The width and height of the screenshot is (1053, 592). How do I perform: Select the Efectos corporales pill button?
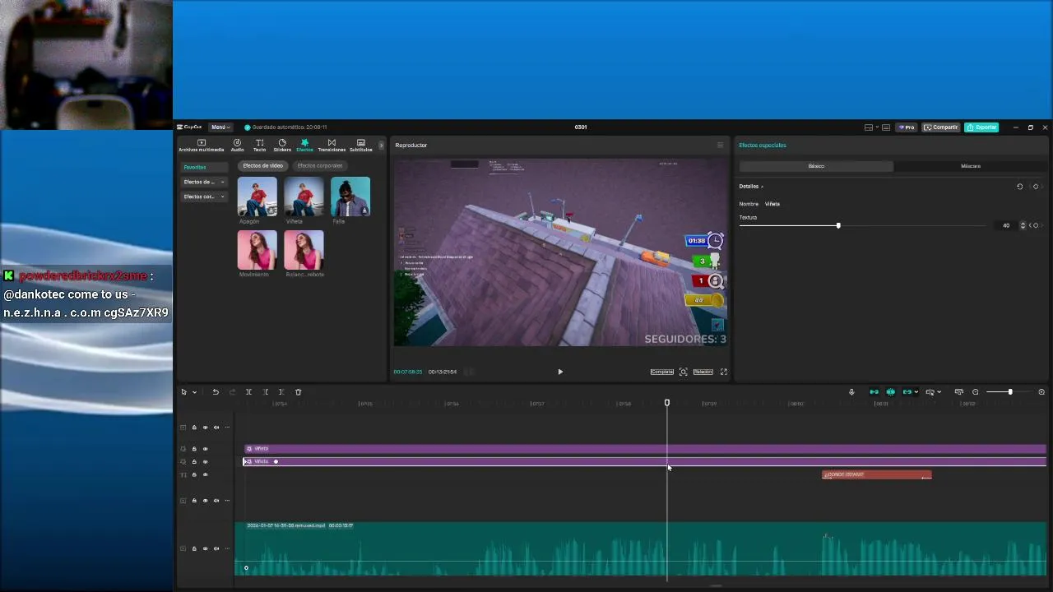(x=319, y=166)
